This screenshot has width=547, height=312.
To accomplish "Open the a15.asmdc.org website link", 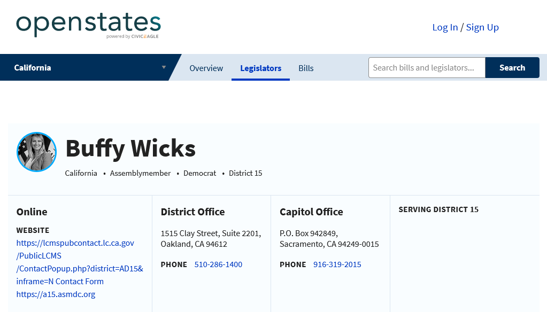I will [x=56, y=294].
